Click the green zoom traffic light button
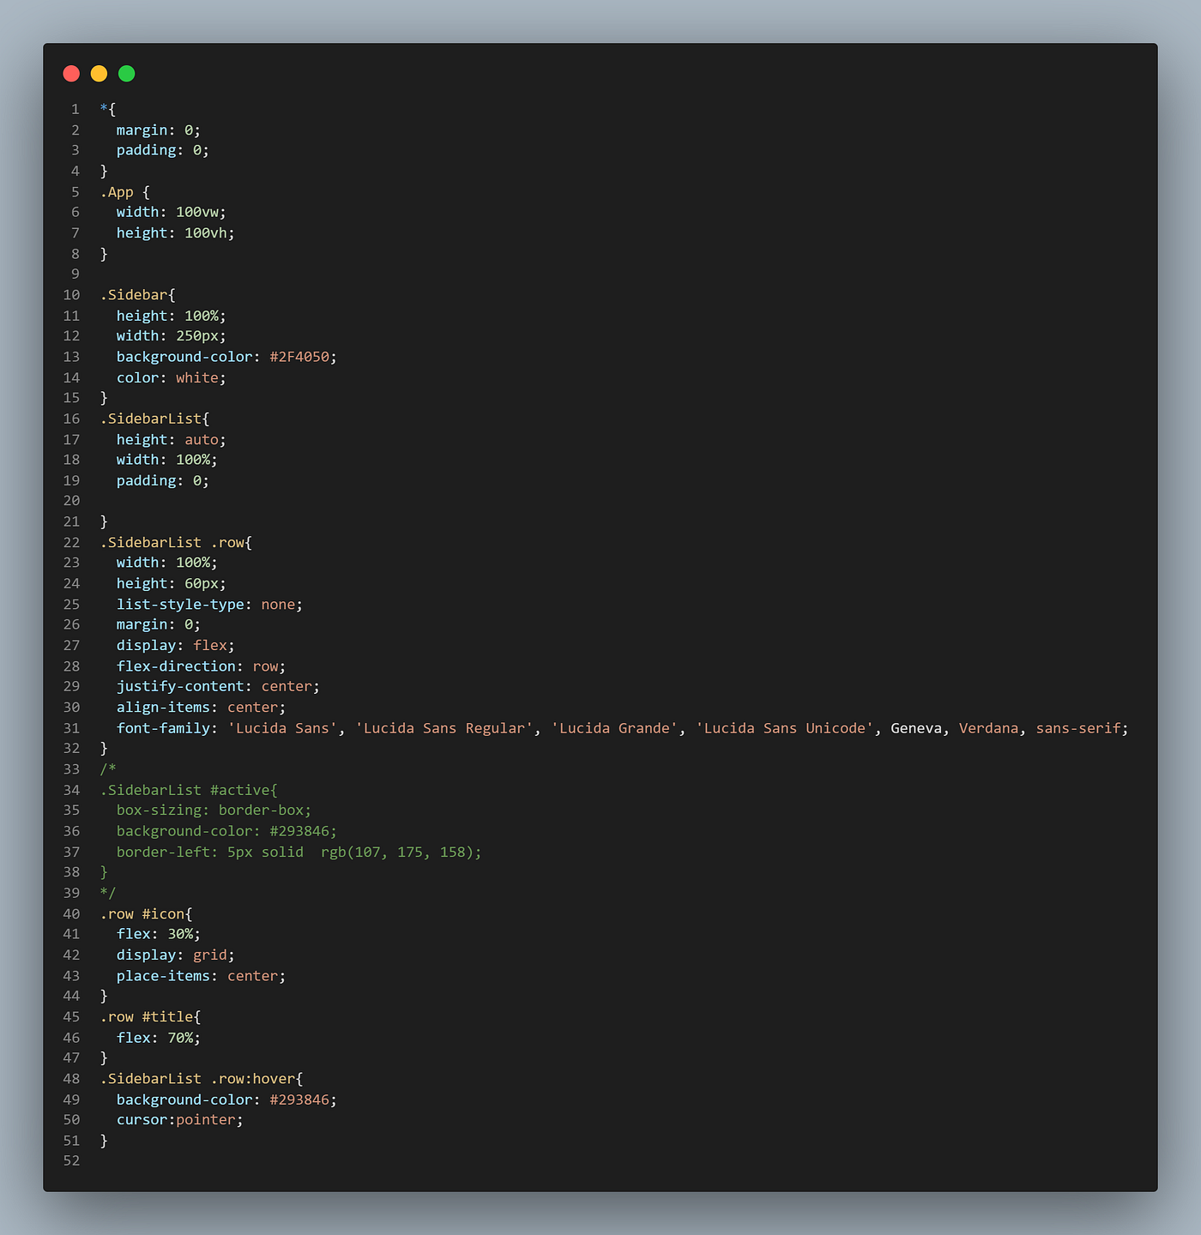This screenshot has height=1235, width=1201. 126,74
